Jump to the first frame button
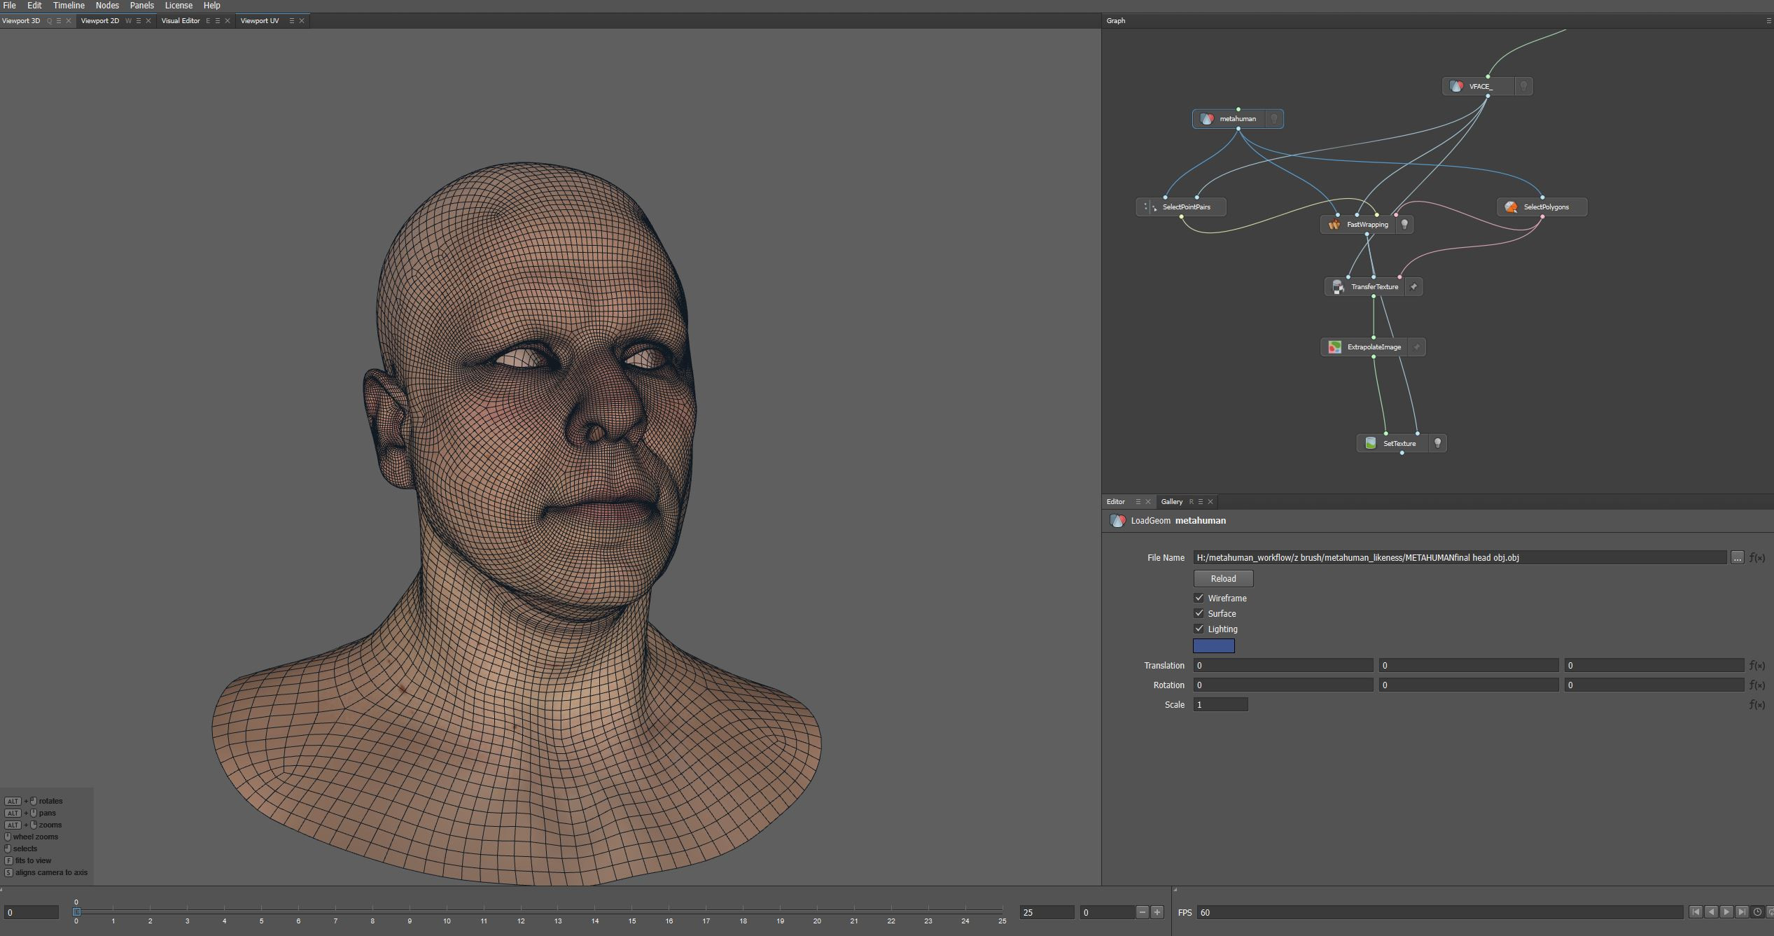 click(x=1695, y=912)
